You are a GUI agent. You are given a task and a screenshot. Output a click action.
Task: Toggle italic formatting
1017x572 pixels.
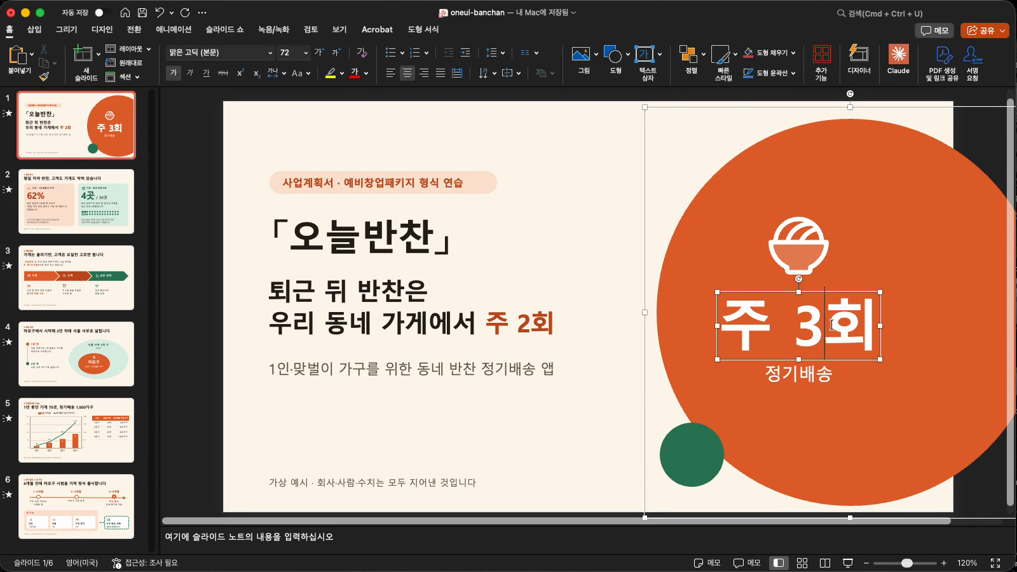(x=190, y=73)
